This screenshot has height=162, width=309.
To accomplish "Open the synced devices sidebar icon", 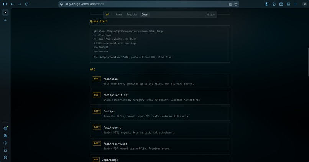I will [5, 136].
